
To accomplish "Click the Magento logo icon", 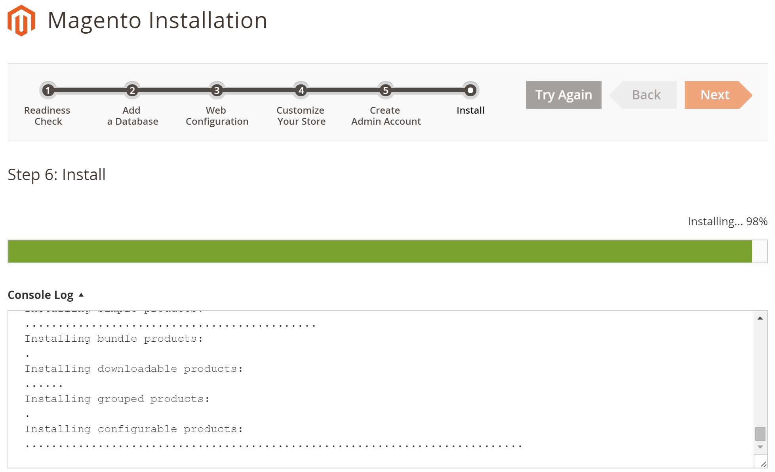I will 21,21.
